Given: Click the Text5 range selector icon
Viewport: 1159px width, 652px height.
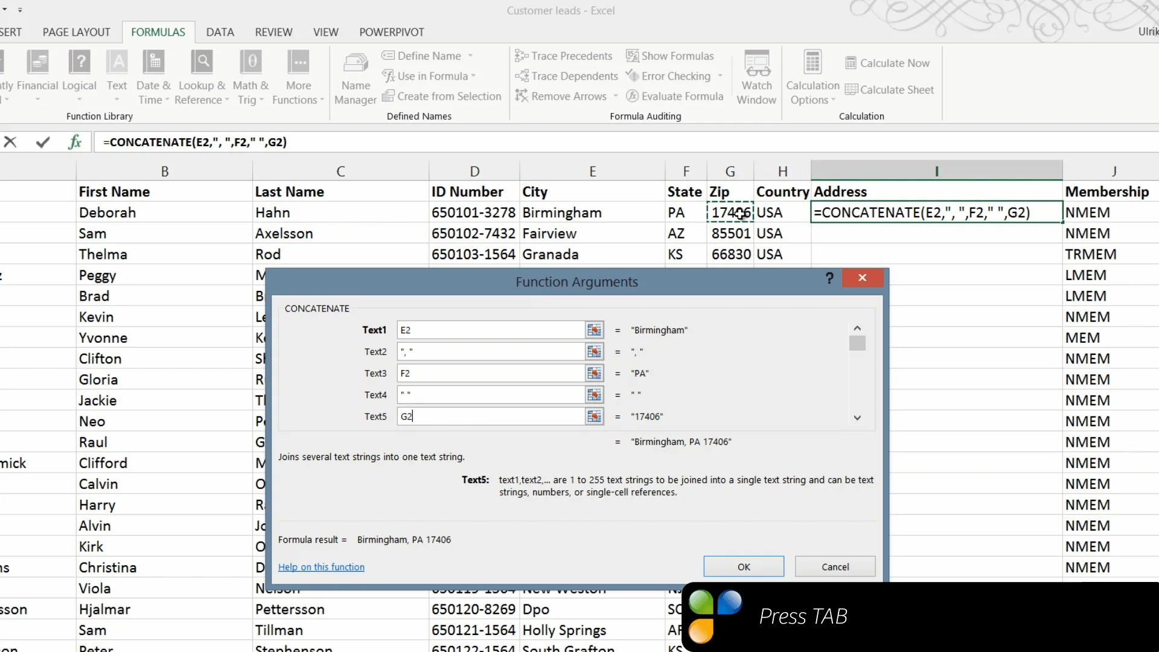Looking at the screenshot, I should click(x=594, y=417).
